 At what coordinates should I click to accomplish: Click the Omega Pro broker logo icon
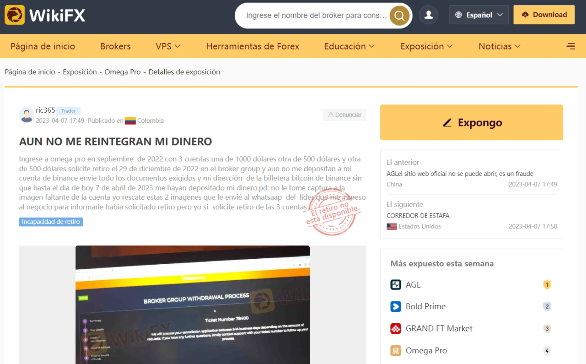396,351
